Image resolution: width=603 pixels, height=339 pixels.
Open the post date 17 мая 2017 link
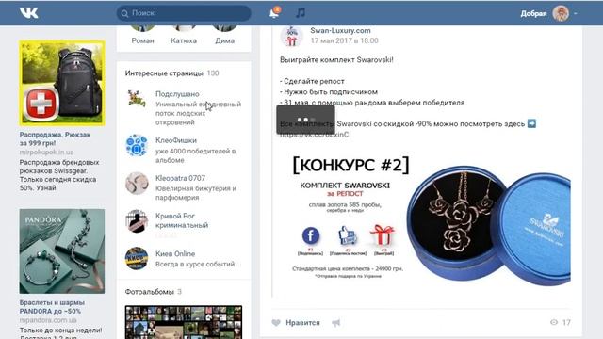pyautogui.click(x=344, y=40)
